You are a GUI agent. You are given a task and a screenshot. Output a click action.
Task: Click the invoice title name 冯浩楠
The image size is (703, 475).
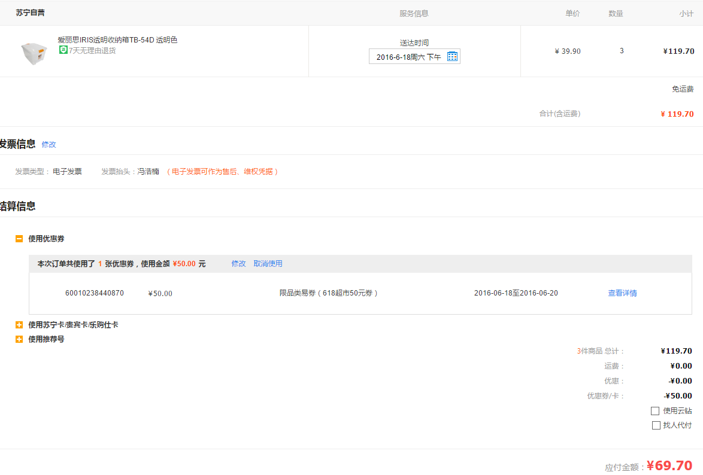coord(148,172)
